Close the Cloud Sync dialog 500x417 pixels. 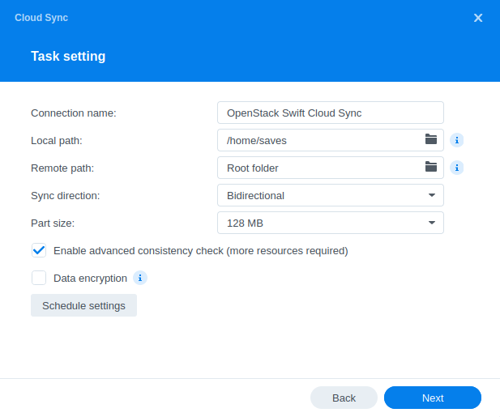pos(478,18)
